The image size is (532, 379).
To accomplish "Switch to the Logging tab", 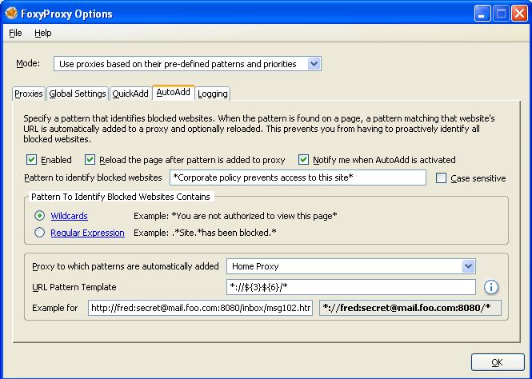I will pyautogui.click(x=213, y=94).
